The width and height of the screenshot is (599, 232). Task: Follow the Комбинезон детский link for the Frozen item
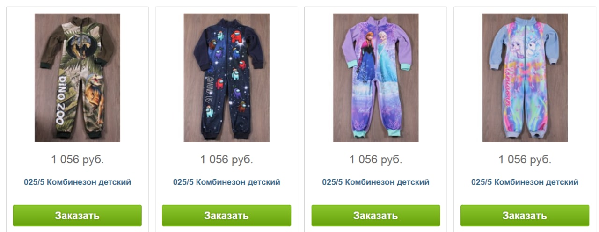click(x=376, y=182)
